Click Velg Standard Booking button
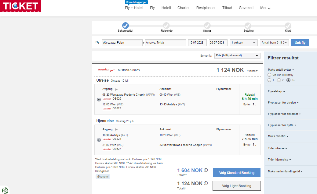 [237, 173]
